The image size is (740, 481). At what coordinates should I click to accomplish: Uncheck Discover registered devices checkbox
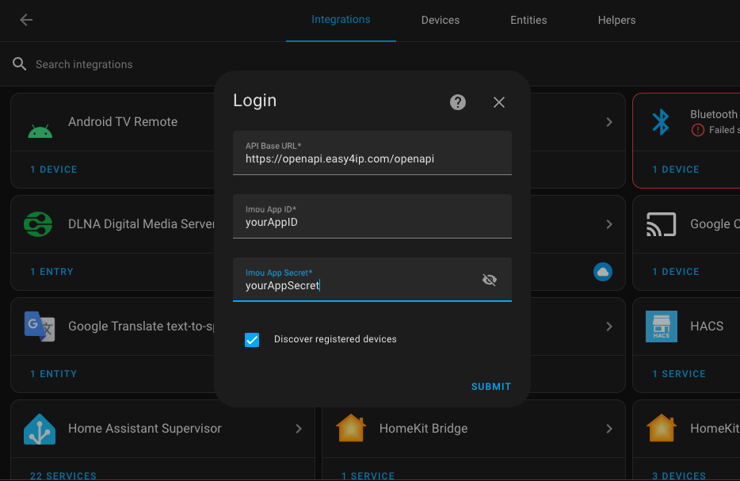tap(252, 340)
